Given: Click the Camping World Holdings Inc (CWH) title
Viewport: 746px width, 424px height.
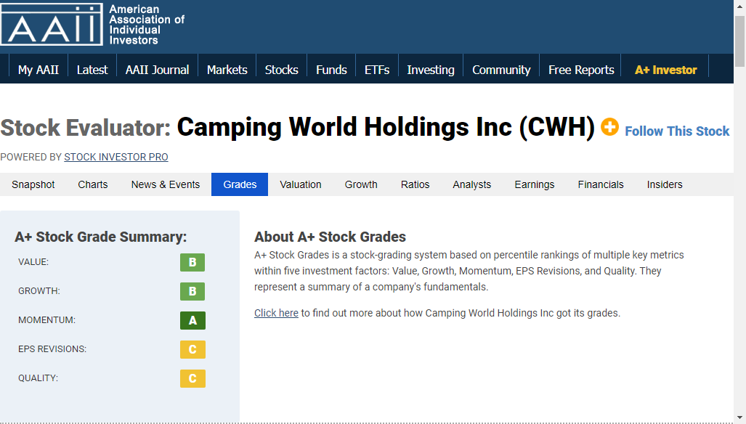Looking at the screenshot, I should click(386, 127).
